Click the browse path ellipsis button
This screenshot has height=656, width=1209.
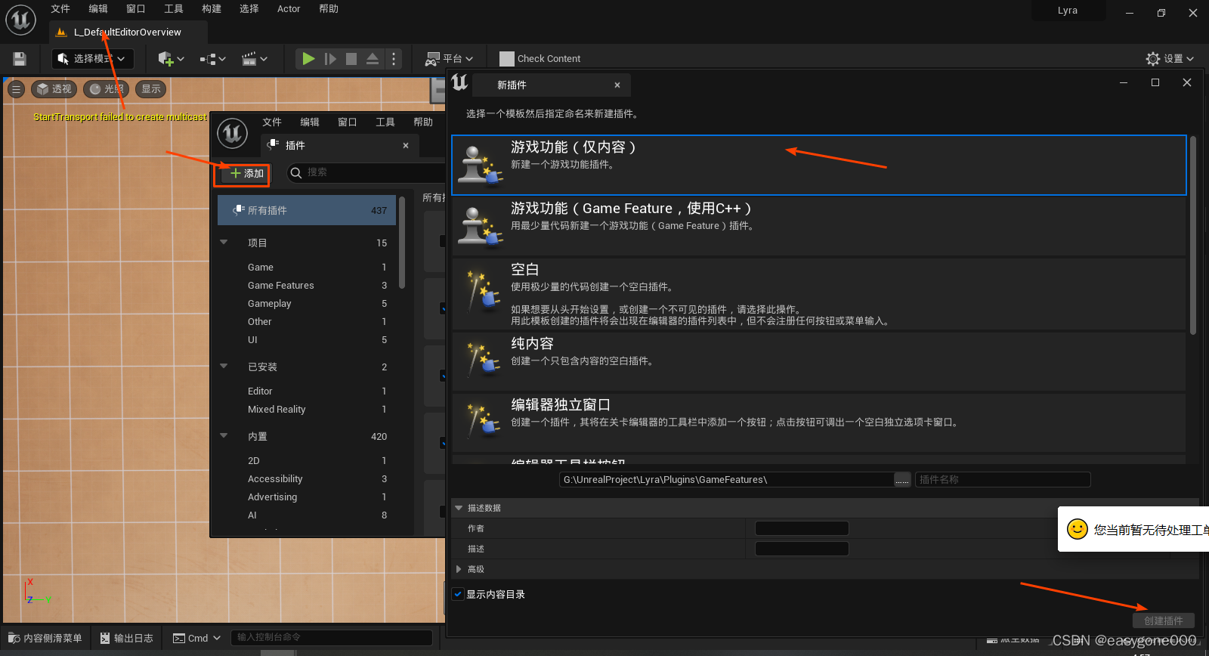click(902, 480)
